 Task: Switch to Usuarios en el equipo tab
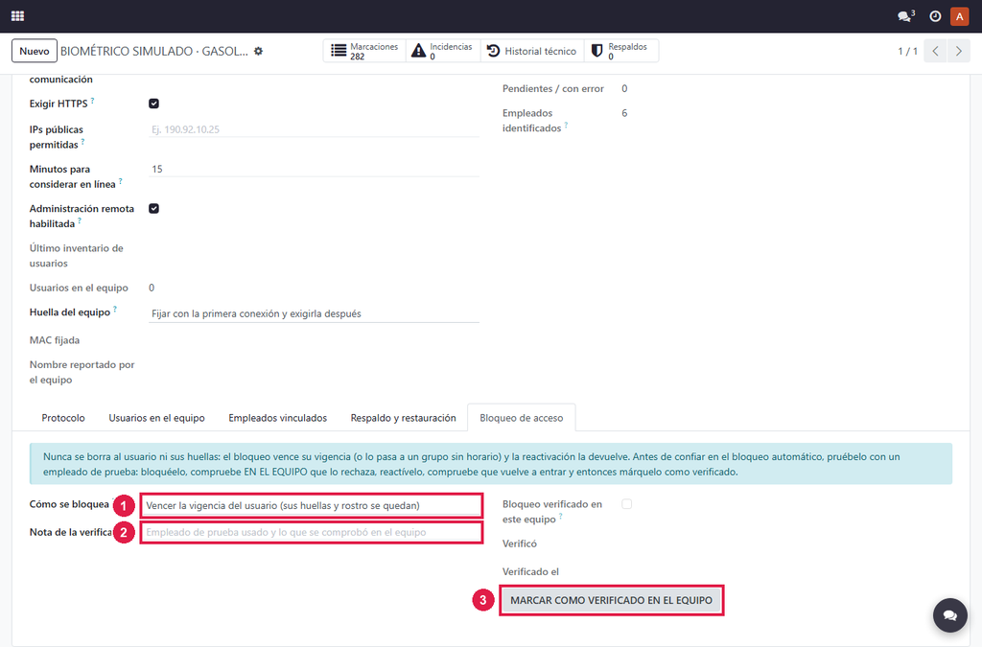(156, 418)
